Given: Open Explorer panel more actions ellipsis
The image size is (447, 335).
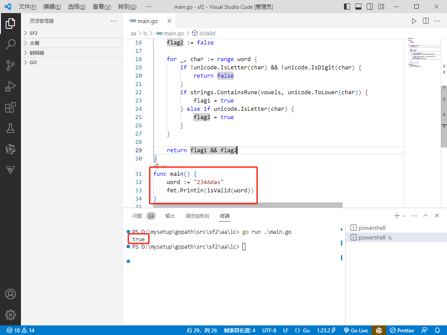Looking at the screenshot, I should pos(113,21).
